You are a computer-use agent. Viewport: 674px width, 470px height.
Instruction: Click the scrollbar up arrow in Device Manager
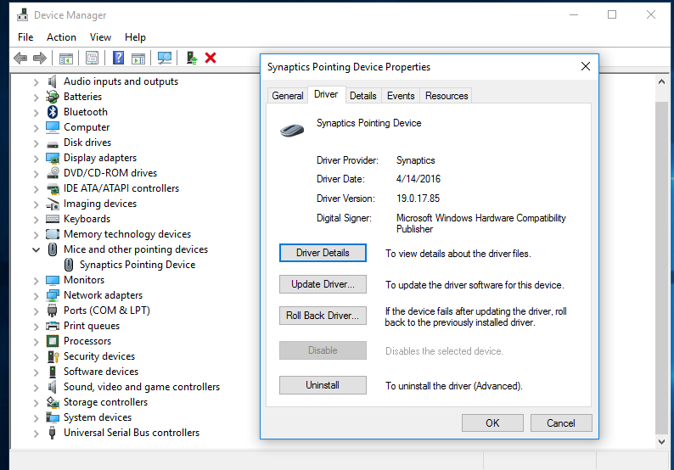click(661, 81)
